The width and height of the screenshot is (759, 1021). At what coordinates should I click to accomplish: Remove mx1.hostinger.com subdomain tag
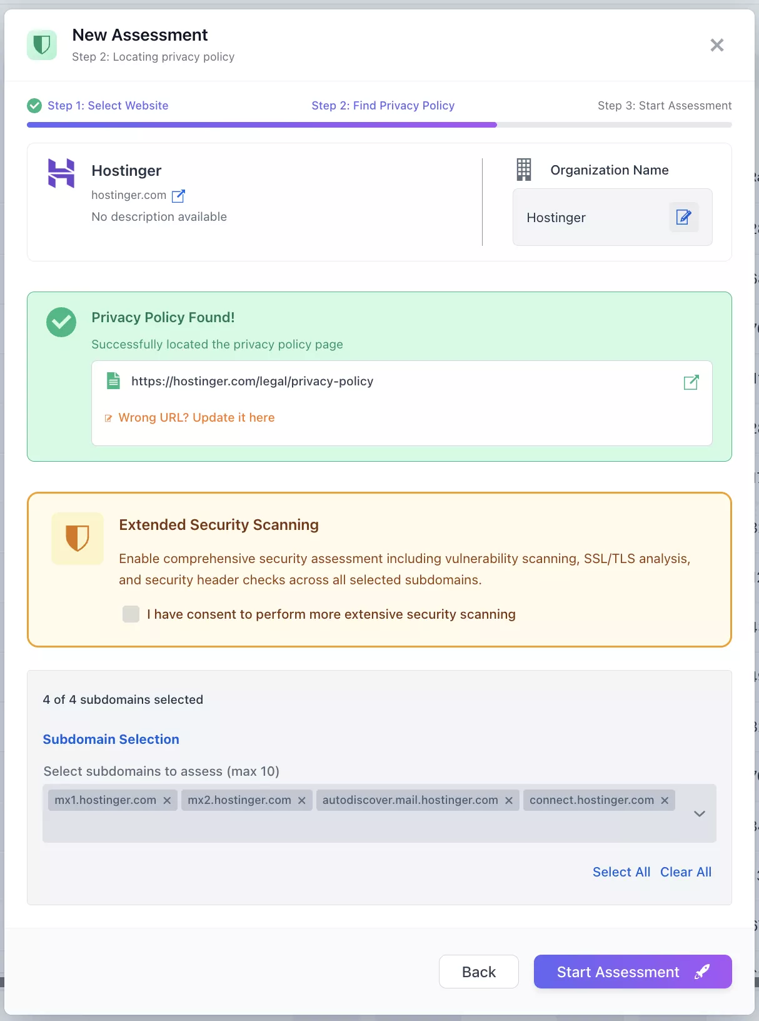(167, 801)
